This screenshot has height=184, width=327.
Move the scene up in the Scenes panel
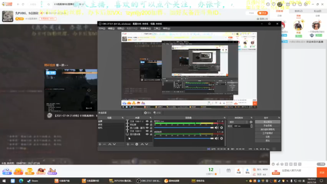pyautogui.click(x=110, y=144)
